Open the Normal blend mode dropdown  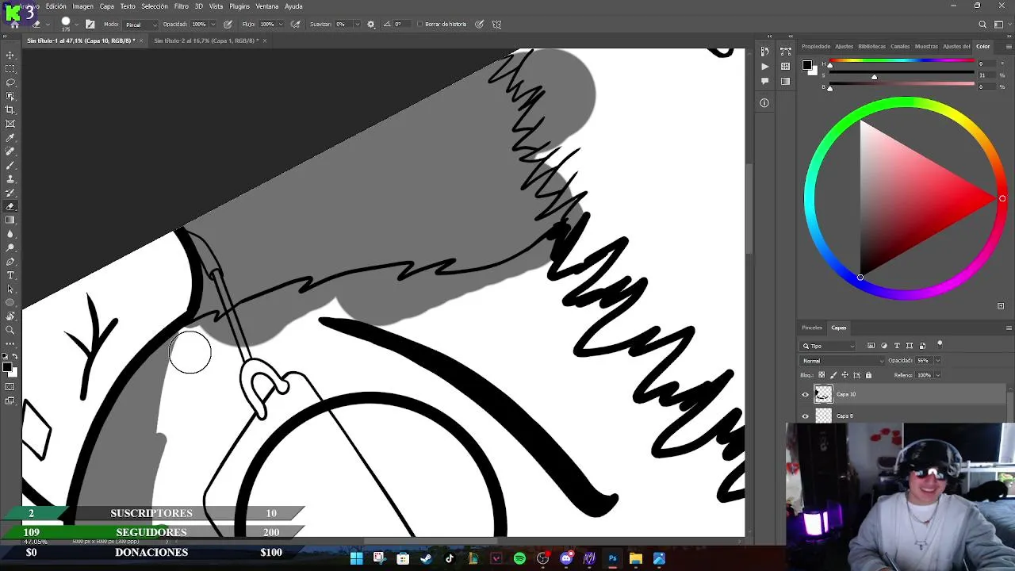[842, 361]
